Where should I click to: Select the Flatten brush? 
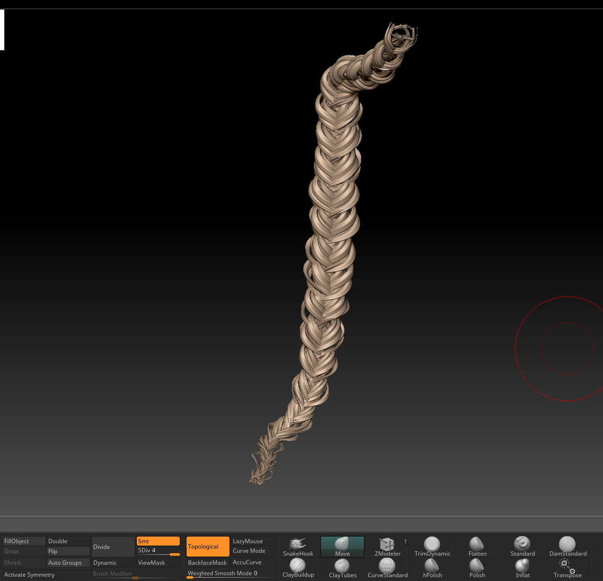point(477,547)
